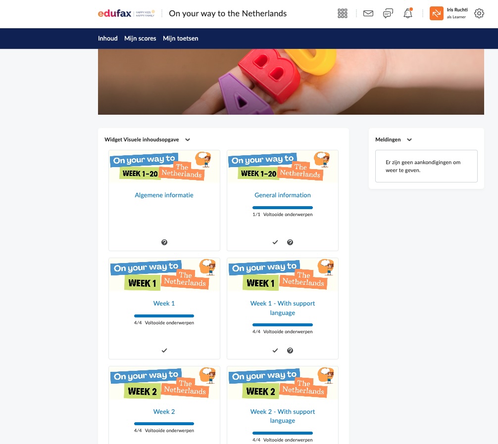This screenshot has width=498, height=444.
Task: Expand the Meldingen chevron menu
Action: point(409,139)
